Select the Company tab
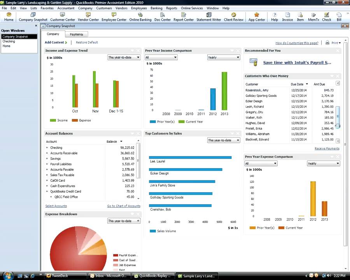 tap(53, 34)
